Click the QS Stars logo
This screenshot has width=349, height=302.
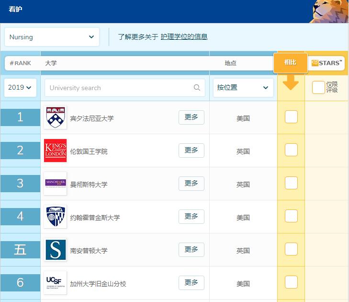pos(327,63)
